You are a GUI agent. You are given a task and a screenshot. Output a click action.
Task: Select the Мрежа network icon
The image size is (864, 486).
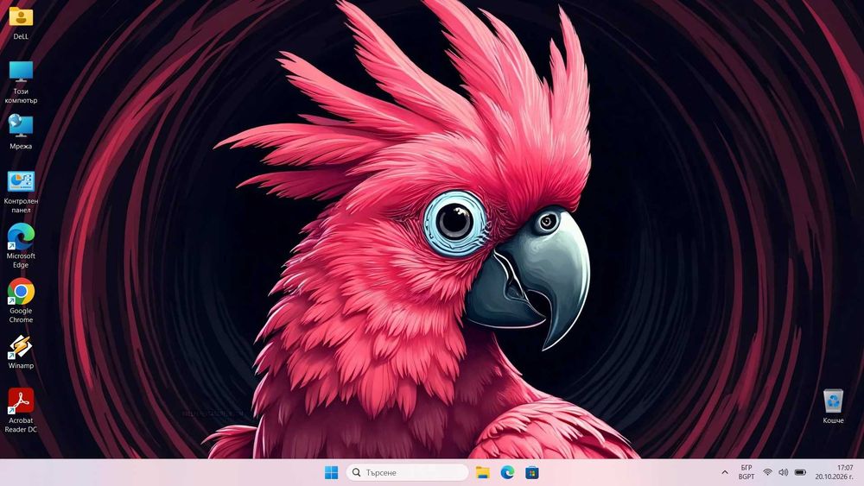pyautogui.click(x=21, y=132)
